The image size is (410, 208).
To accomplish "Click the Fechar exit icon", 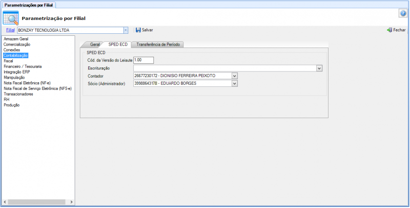I will tap(389, 30).
